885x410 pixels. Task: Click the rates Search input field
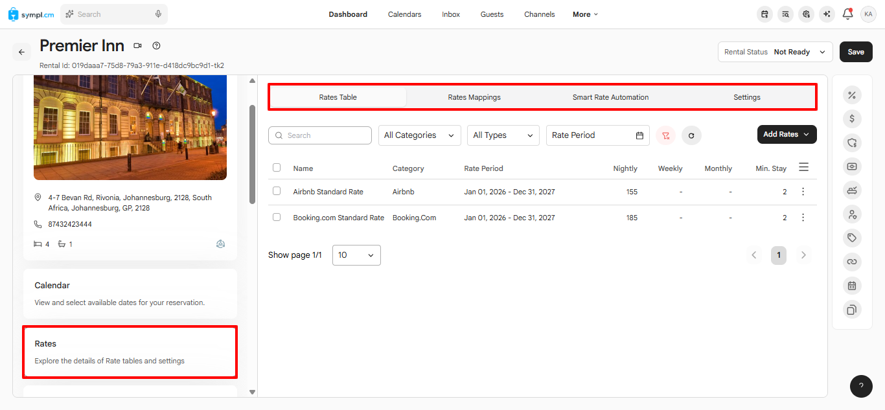tap(320, 135)
